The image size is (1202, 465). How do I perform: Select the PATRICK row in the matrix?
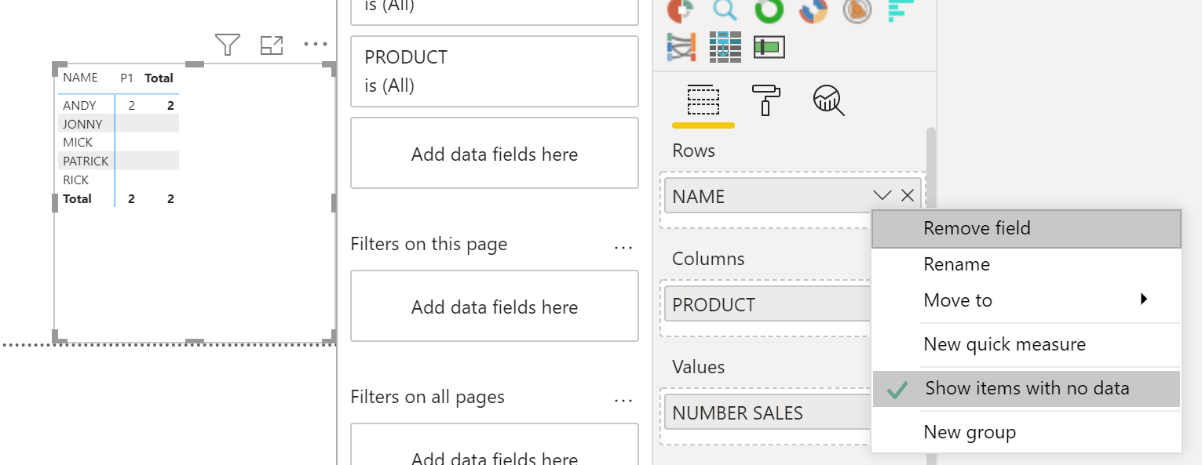click(86, 161)
